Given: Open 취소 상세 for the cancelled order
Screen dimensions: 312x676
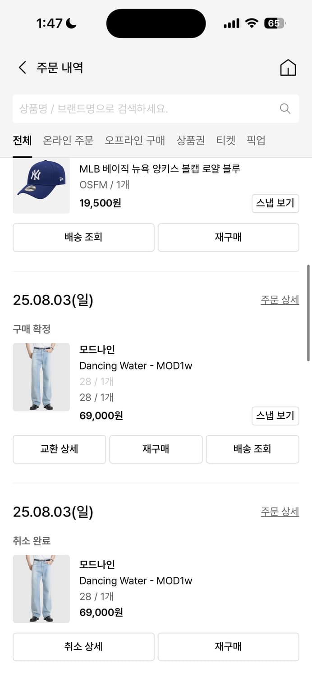Looking at the screenshot, I should (x=83, y=647).
